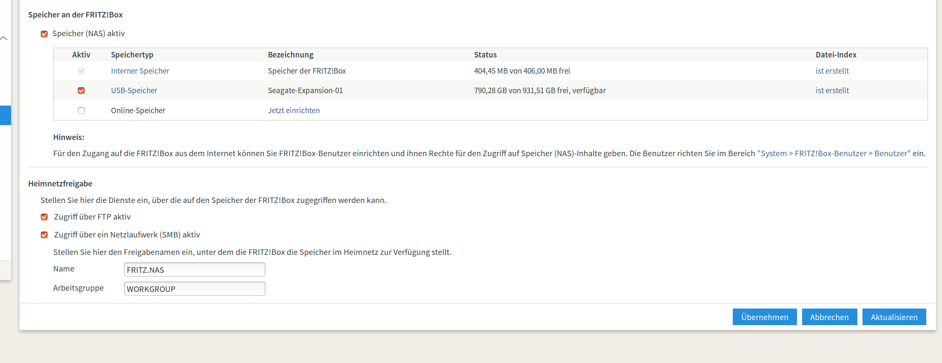Toggle Netzlaufwerk (SMB) access checkbox
942x363 pixels.
[x=44, y=235]
